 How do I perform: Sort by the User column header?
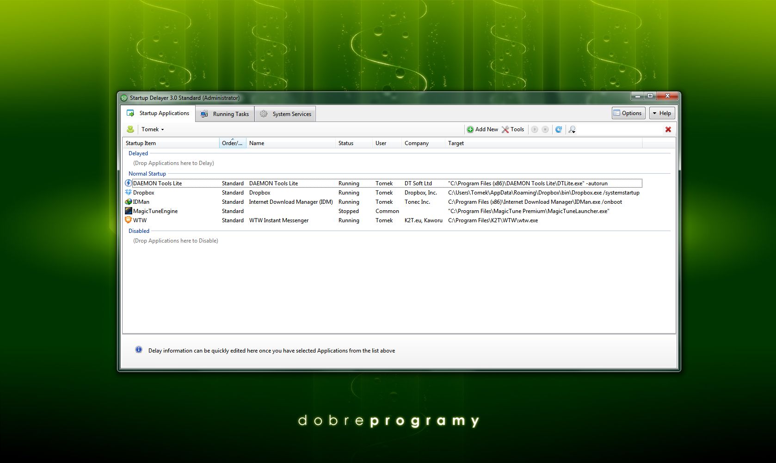387,143
